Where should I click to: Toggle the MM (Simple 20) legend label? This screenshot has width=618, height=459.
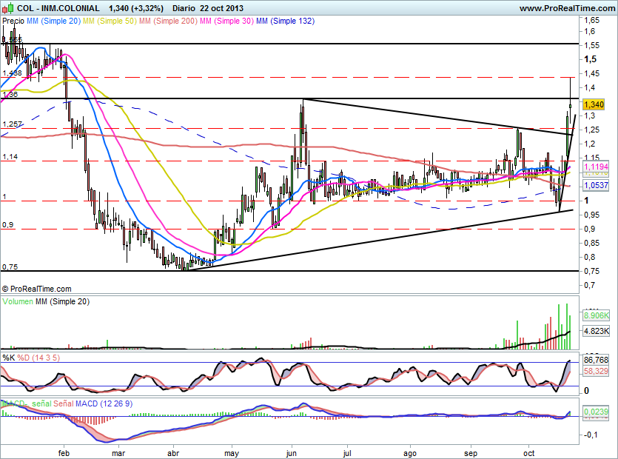[54, 21]
